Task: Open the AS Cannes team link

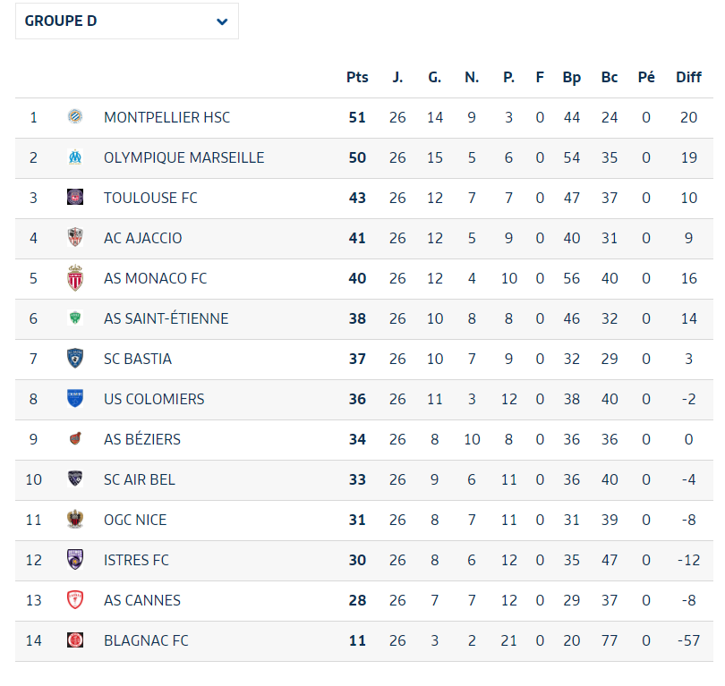Action: click(x=142, y=600)
